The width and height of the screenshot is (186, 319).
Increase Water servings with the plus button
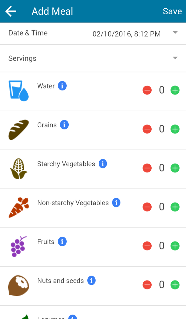pyautogui.click(x=175, y=90)
